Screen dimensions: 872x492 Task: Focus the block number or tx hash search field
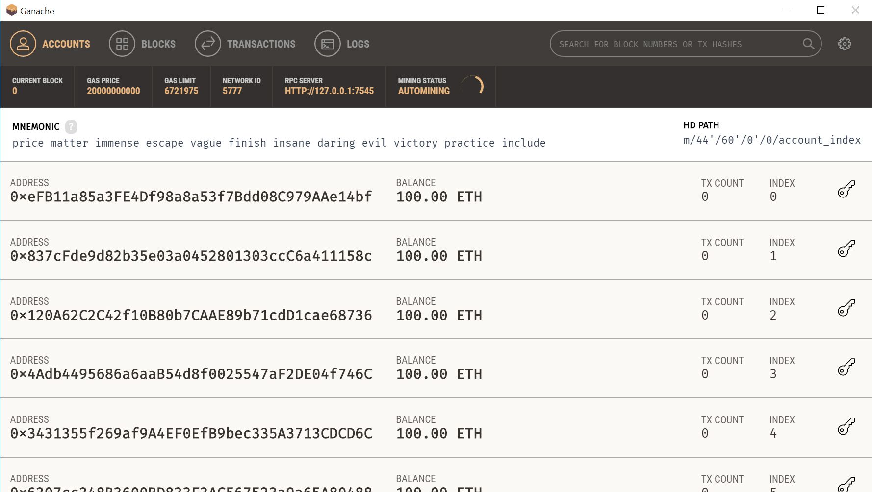coord(686,44)
